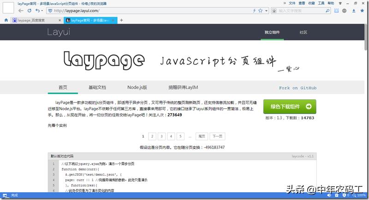Reload the page with the refresh icon
This screenshot has height=200, width=369.
29,11
